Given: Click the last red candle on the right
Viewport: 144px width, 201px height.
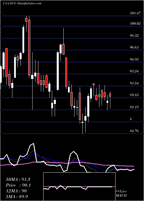Looking at the screenshot, I should pos(110,95).
